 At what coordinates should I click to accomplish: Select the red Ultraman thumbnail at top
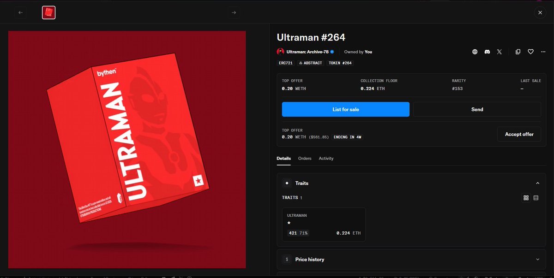click(49, 13)
